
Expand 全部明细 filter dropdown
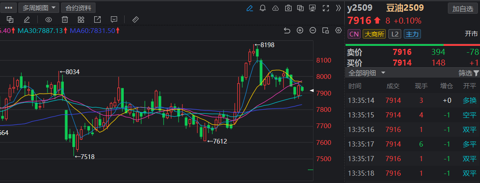tap(367, 73)
